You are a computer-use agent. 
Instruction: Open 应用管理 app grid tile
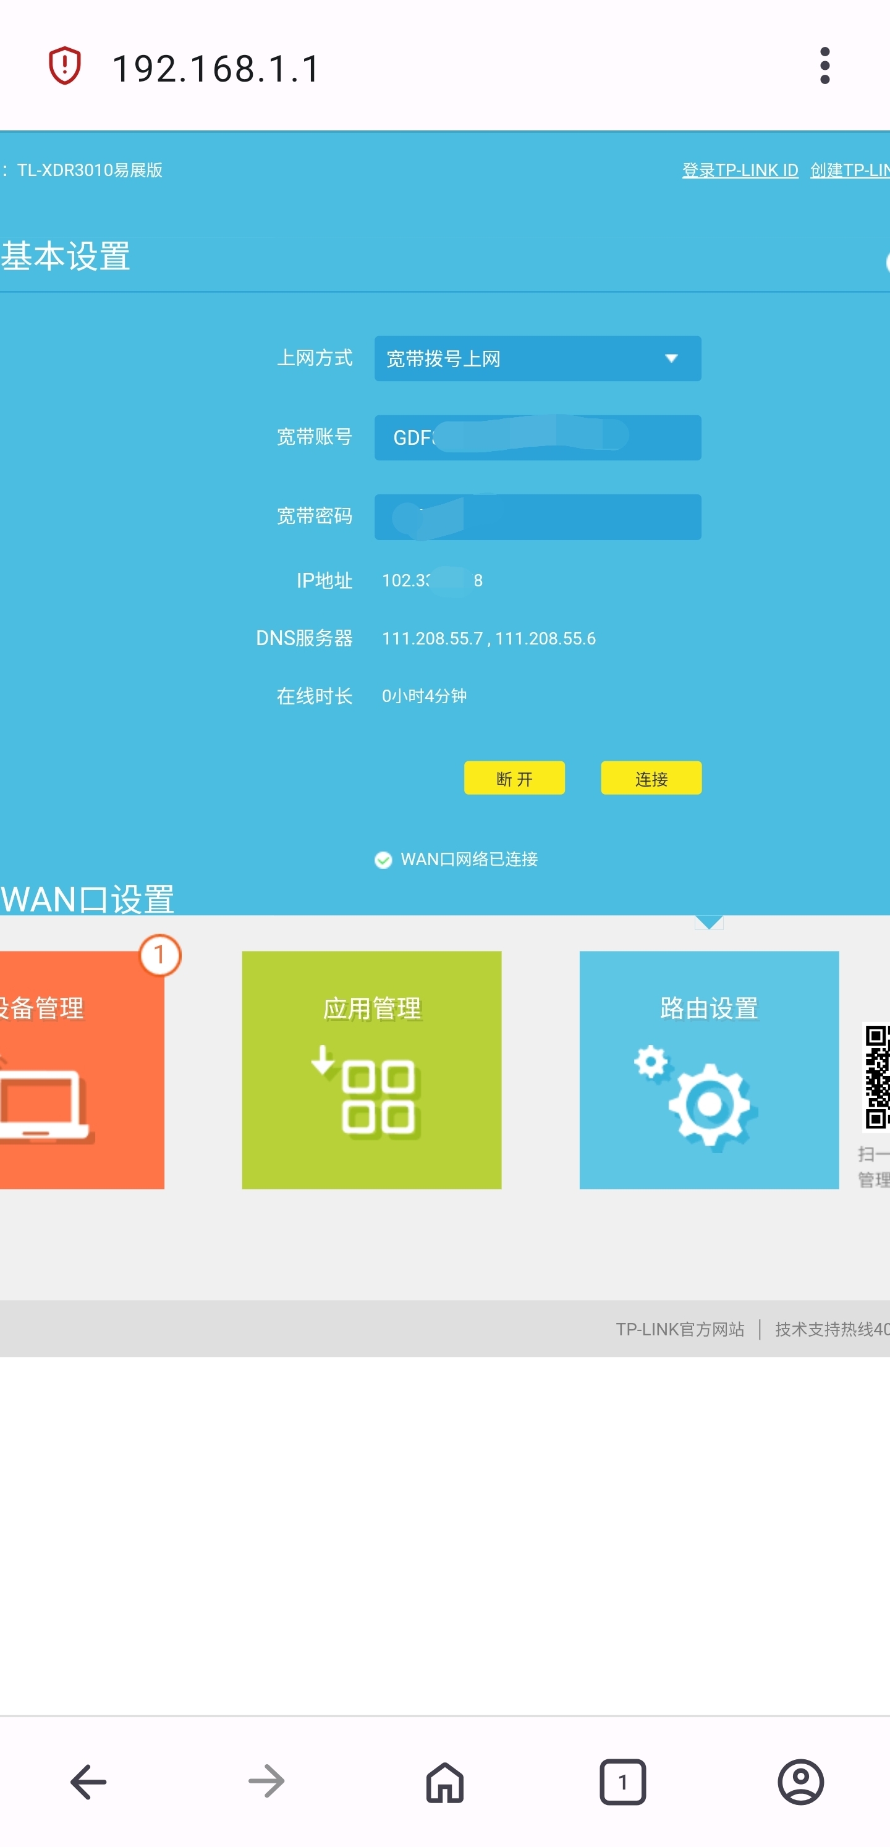tap(371, 1070)
